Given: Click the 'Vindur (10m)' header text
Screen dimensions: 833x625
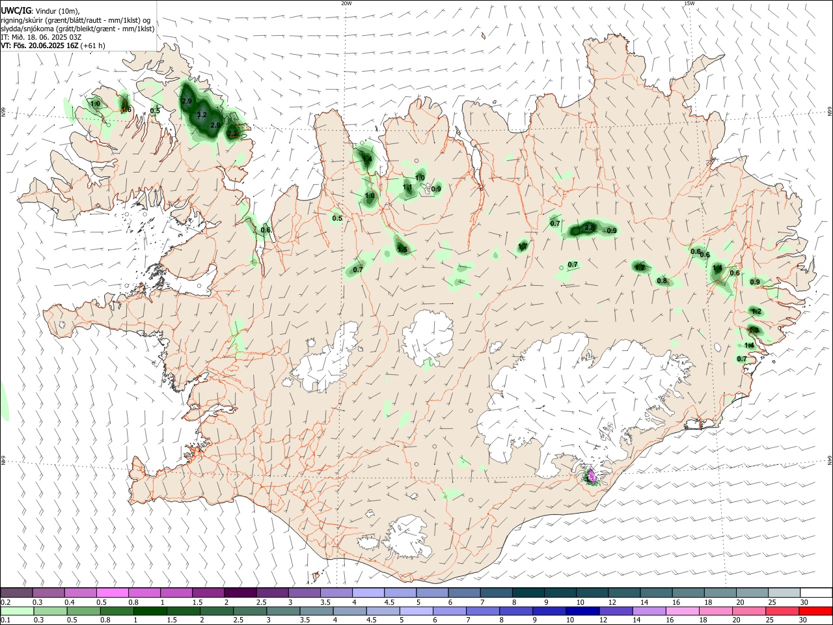Looking at the screenshot, I should point(57,10).
